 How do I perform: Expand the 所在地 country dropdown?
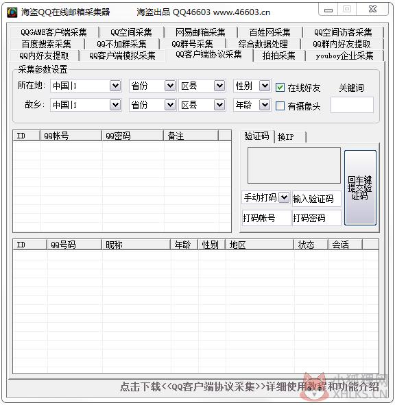click(115, 86)
